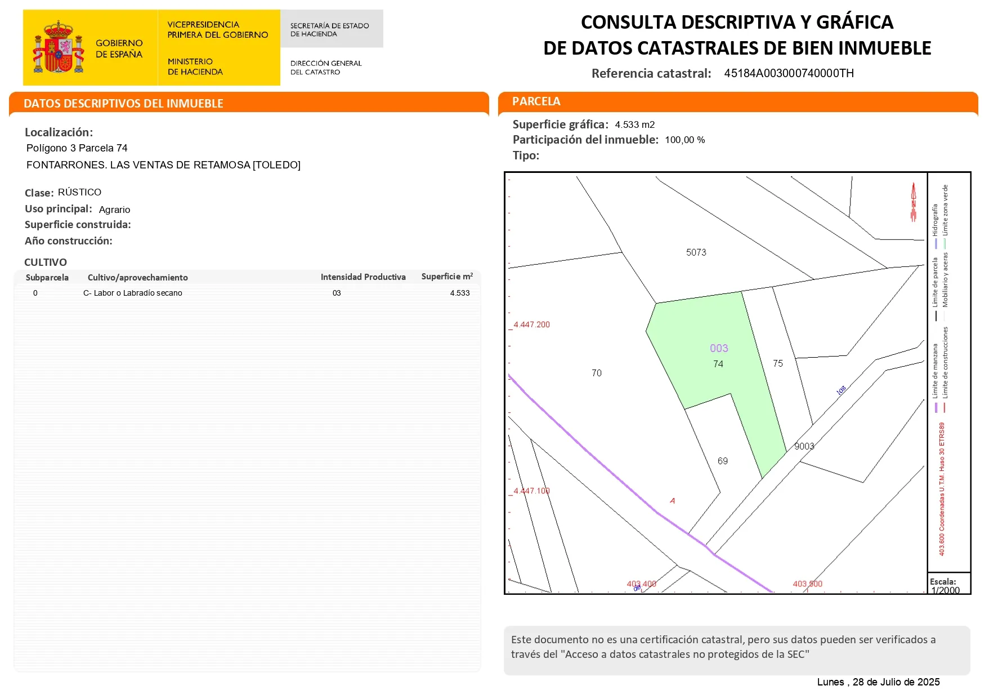Click 'SECRETARÍA DE ESTADO DE HACIENDA' text
This screenshot has width=989, height=699.
coord(330,30)
